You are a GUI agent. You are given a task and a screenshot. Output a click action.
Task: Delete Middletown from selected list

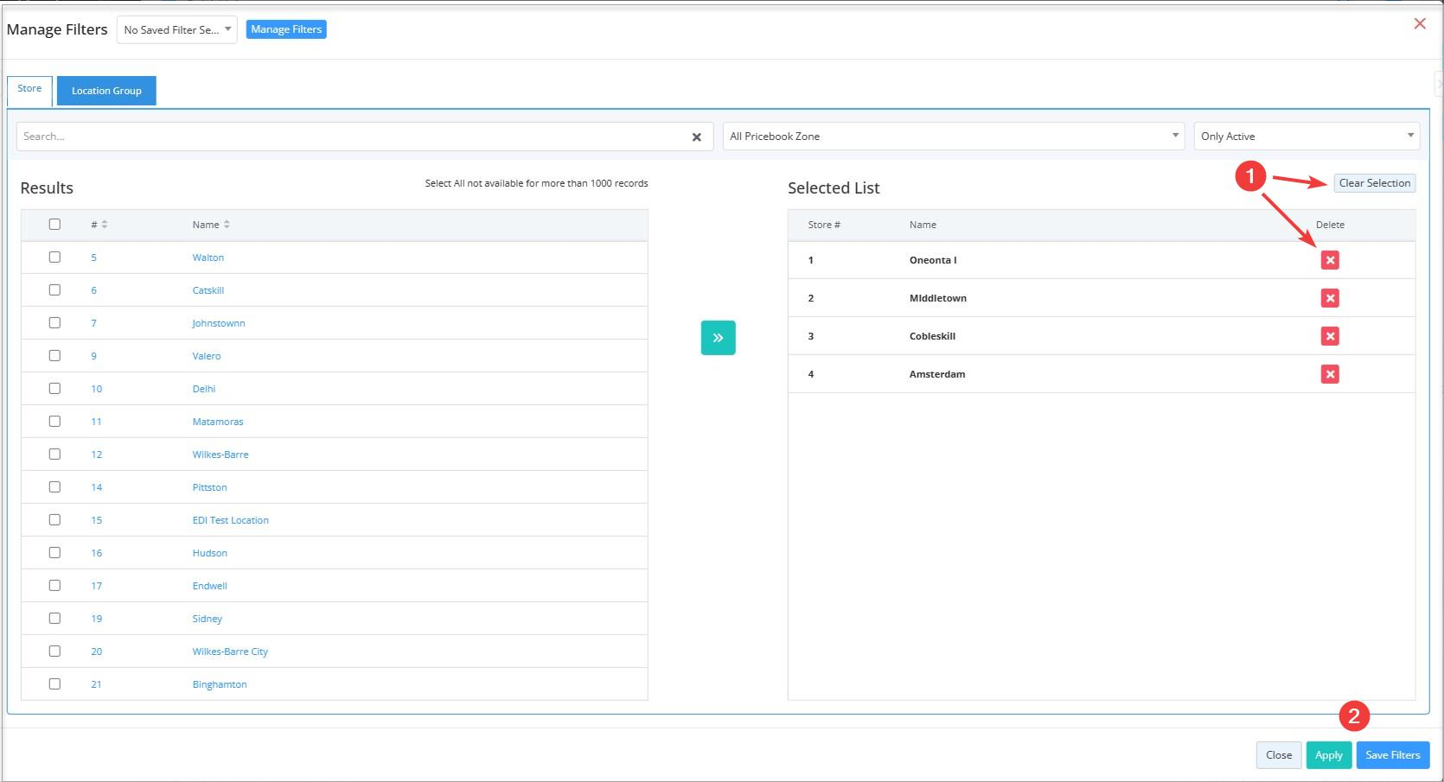pyautogui.click(x=1330, y=298)
